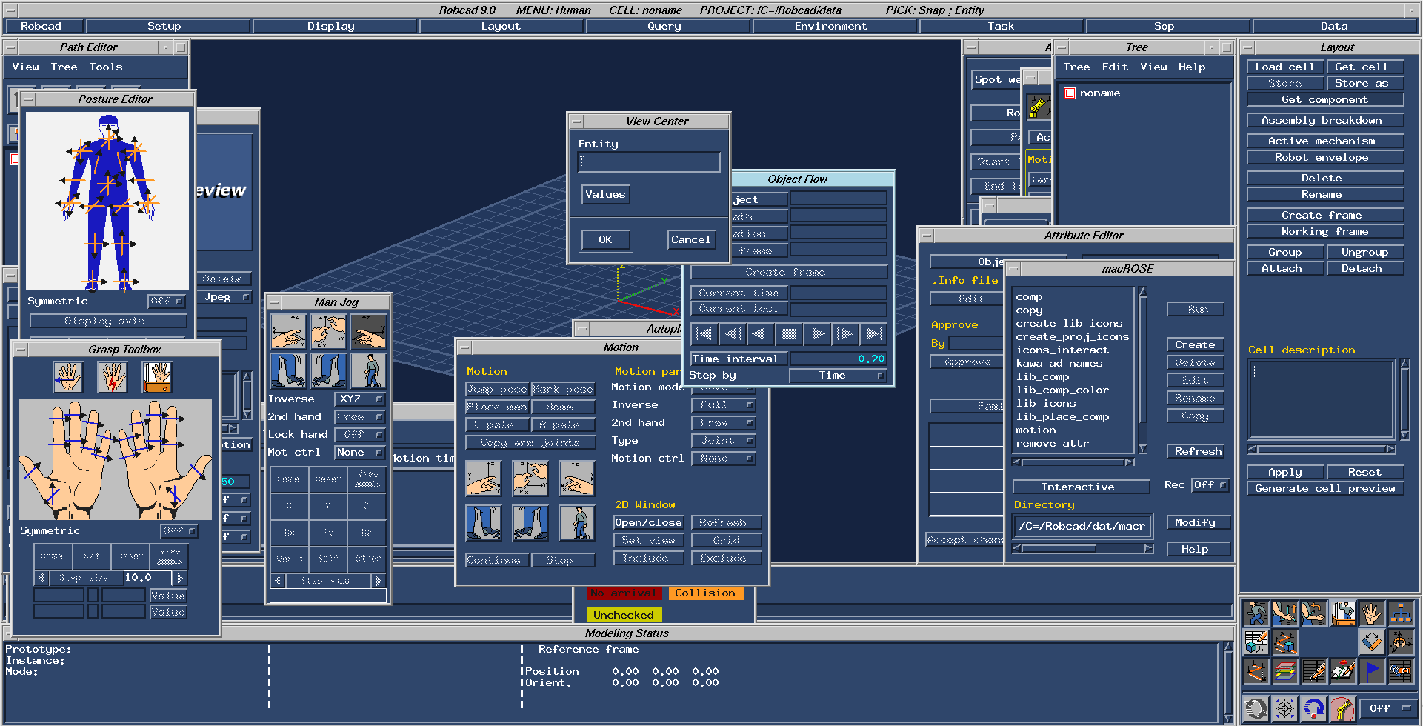1423x726 pixels.
Task: Toggle the Symmetric Off switch in Posture Editor
Action: (x=167, y=301)
